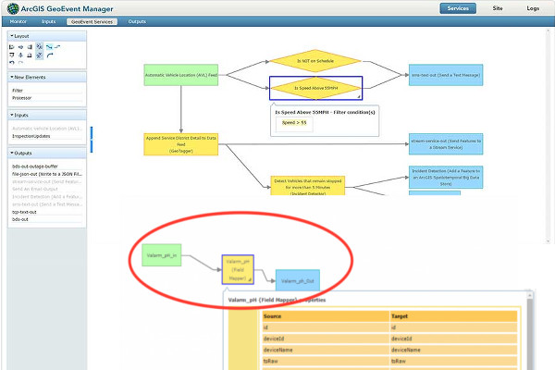Click the Automatic Vehicle Location (AVL) Feed node
555x370 pixels.
click(x=180, y=75)
